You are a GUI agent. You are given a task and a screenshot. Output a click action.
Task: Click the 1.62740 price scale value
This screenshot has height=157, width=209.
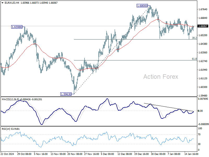coord(203,61)
